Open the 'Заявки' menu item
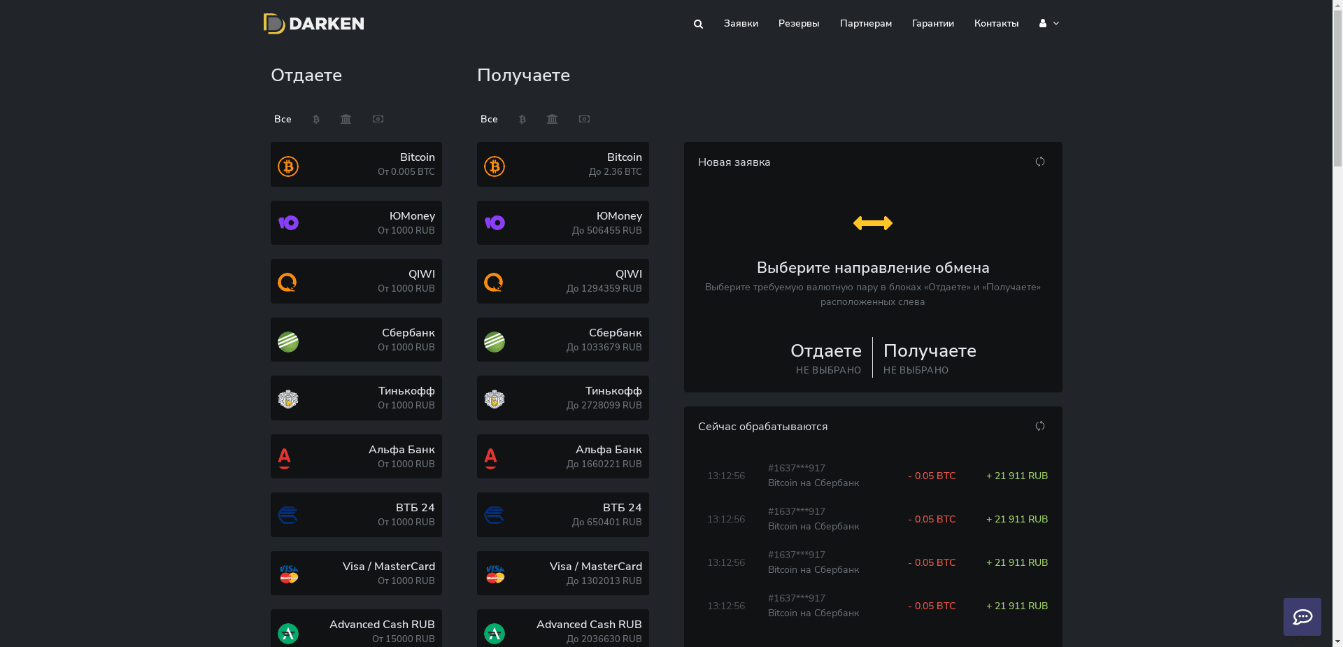The image size is (1343, 647). pos(741,23)
